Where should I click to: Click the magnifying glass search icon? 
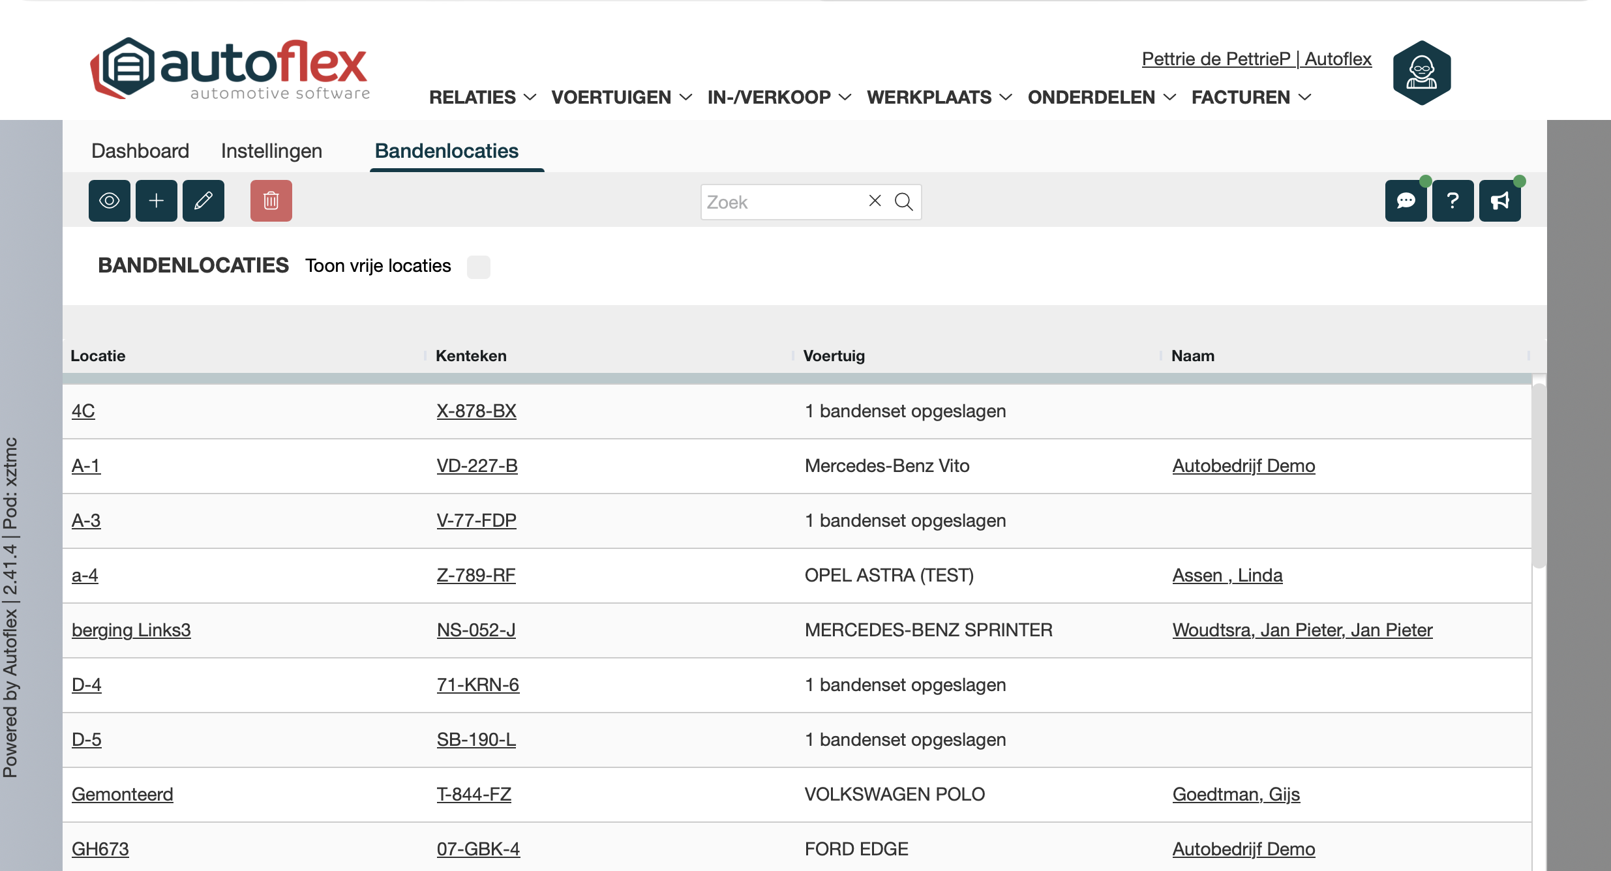point(904,201)
